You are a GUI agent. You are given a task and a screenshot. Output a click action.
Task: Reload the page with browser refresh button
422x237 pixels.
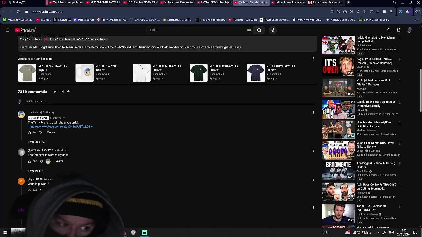pyautogui.click(x=18, y=12)
